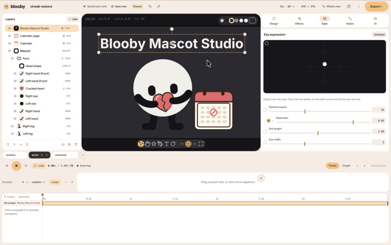Click the rotate tool icon
391x245 pixels.
click(x=173, y=144)
